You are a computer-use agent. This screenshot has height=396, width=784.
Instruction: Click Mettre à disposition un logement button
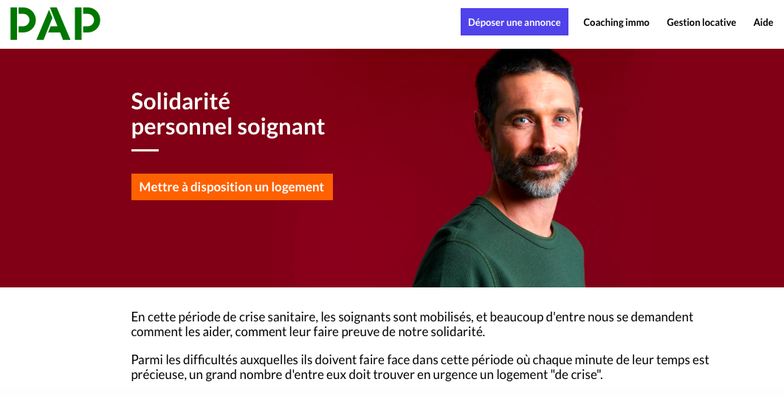(232, 187)
